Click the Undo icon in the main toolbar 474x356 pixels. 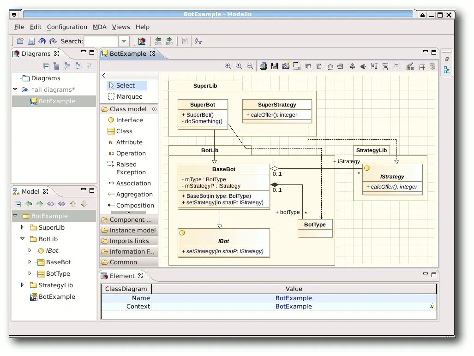[42, 41]
